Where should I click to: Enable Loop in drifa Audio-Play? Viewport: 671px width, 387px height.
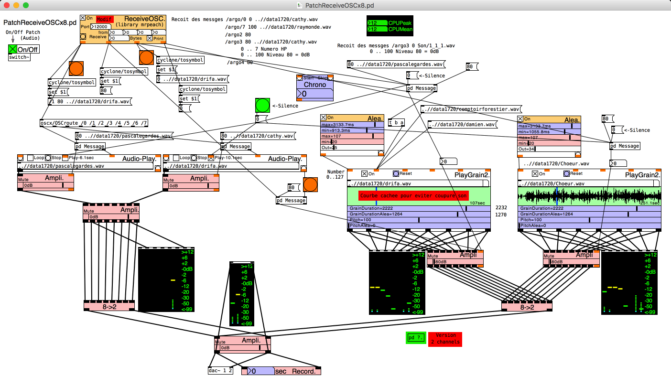[x=176, y=158]
